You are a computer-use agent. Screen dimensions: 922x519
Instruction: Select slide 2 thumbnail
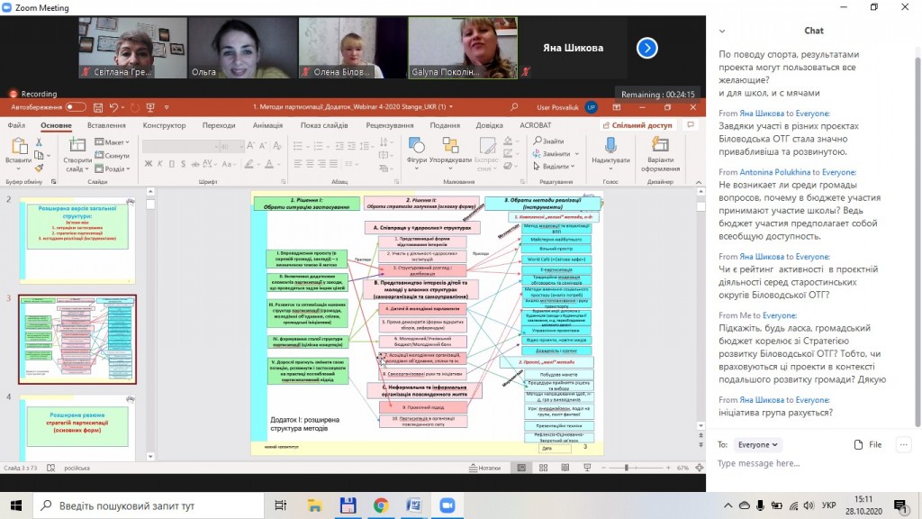pyautogui.click(x=77, y=240)
